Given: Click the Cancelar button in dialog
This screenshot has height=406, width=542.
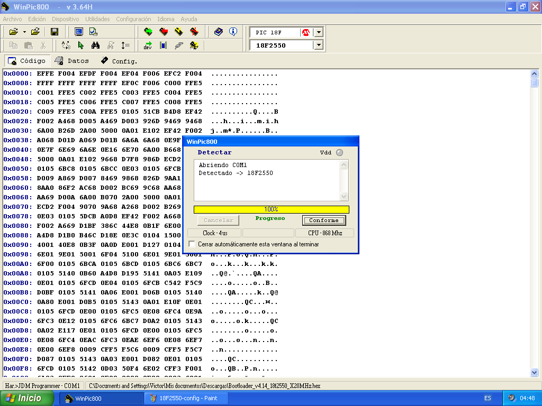Looking at the screenshot, I should coord(218,220).
